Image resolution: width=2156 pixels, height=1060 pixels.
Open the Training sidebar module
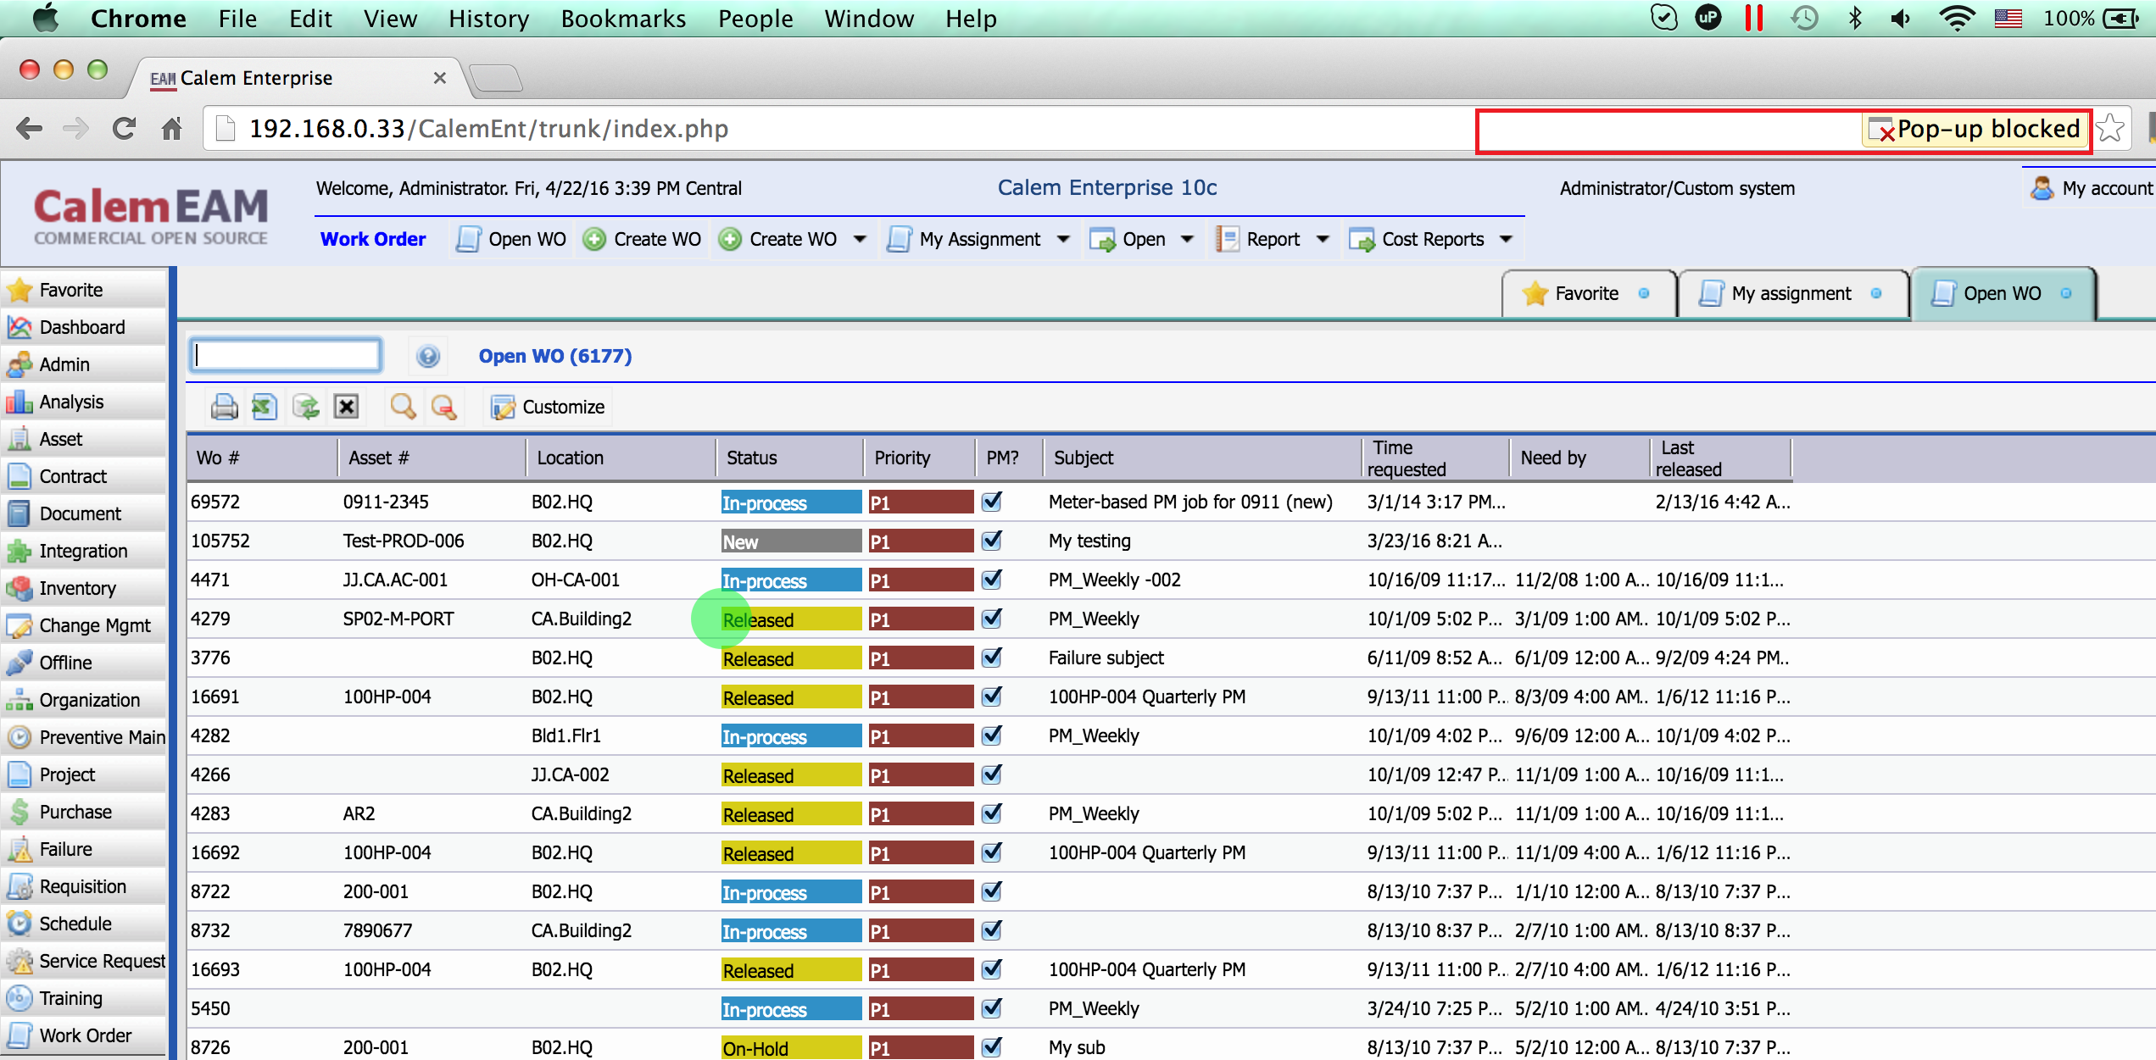point(84,998)
